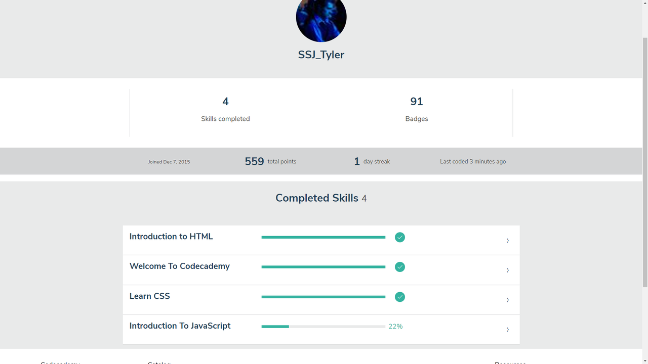The image size is (648, 364).
Task: Click the Introduction to HTML progress bar
Action: tap(323, 237)
